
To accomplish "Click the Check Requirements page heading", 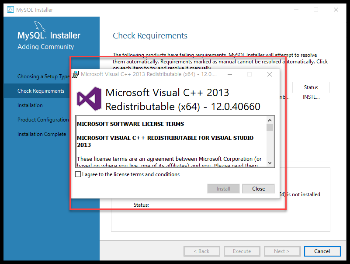I will (150, 36).
